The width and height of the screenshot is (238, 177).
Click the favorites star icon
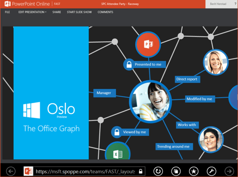(193, 171)
